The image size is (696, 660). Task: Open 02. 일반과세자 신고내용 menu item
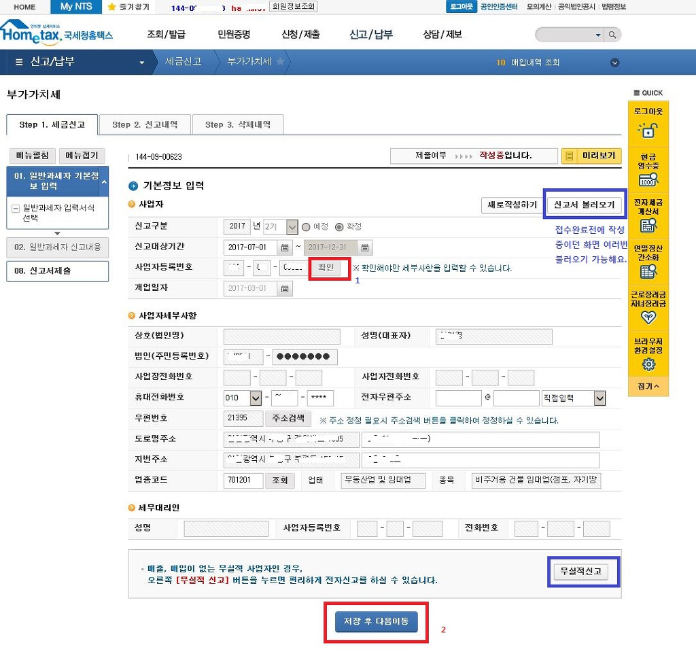[57, 247]
